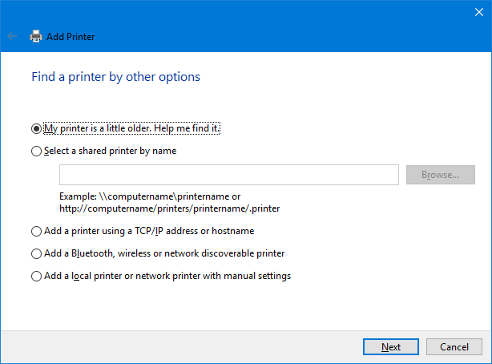Cancel the Add Printer wizard
The width and height of the screenshot is (492, 364).
pos(454,346)
